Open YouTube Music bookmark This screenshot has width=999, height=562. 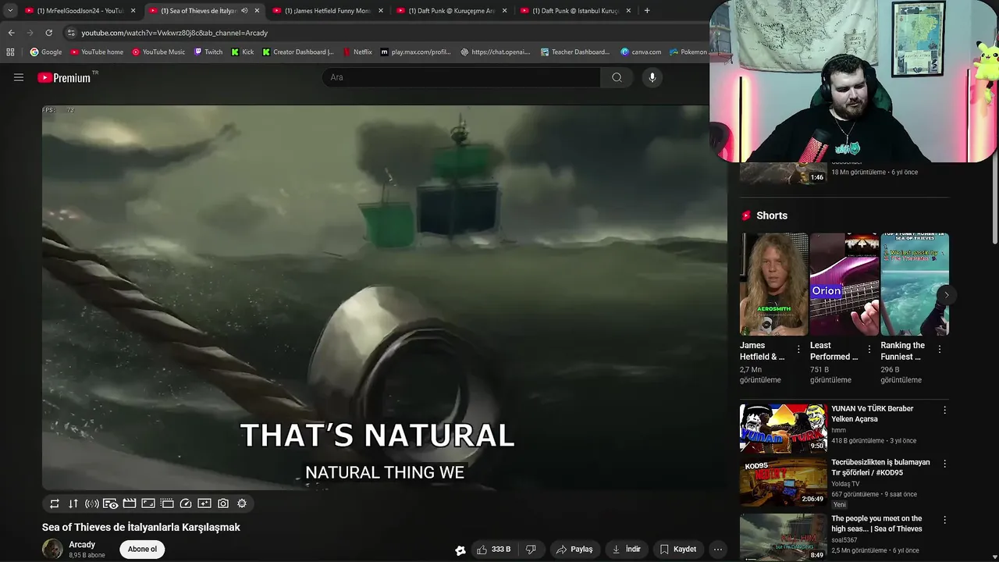pyautogui.click(x=158, y=52)
